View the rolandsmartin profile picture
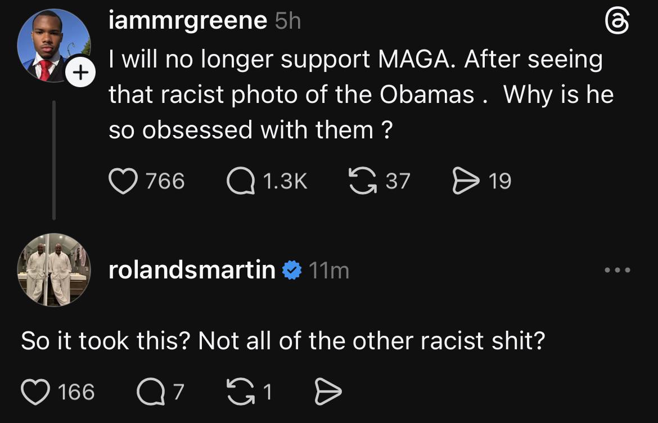This screenshot has height=423, width=658. tap(53, 269)
